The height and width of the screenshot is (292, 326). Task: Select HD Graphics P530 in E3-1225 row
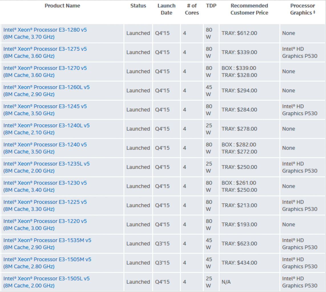coord(299,205)
